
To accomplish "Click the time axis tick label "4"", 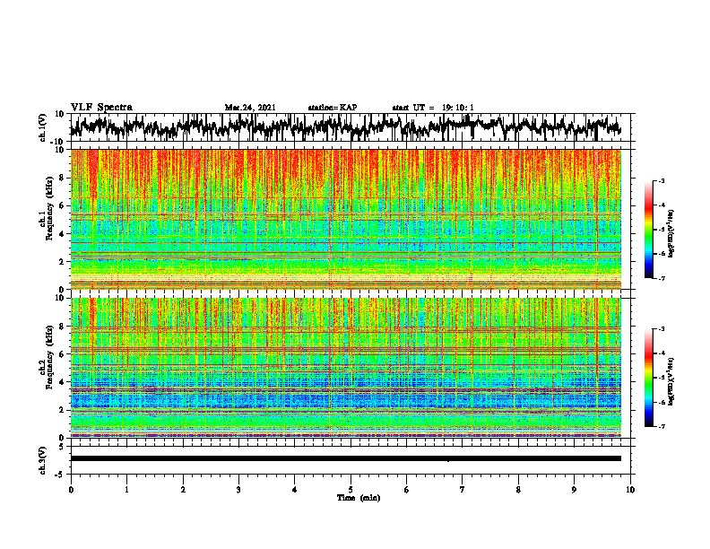I will (295, 490).
